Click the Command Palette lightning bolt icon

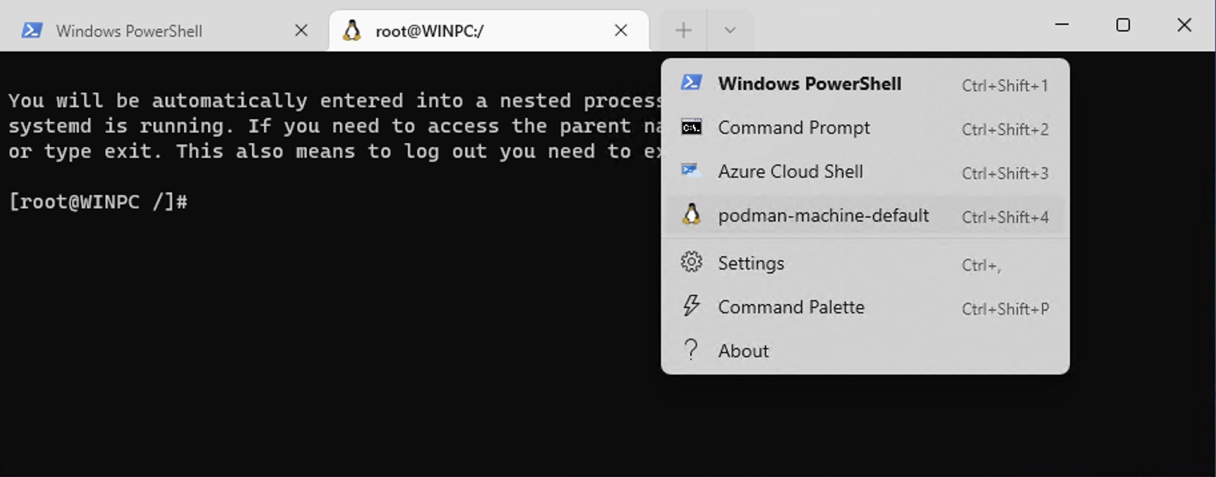[691, 306]
